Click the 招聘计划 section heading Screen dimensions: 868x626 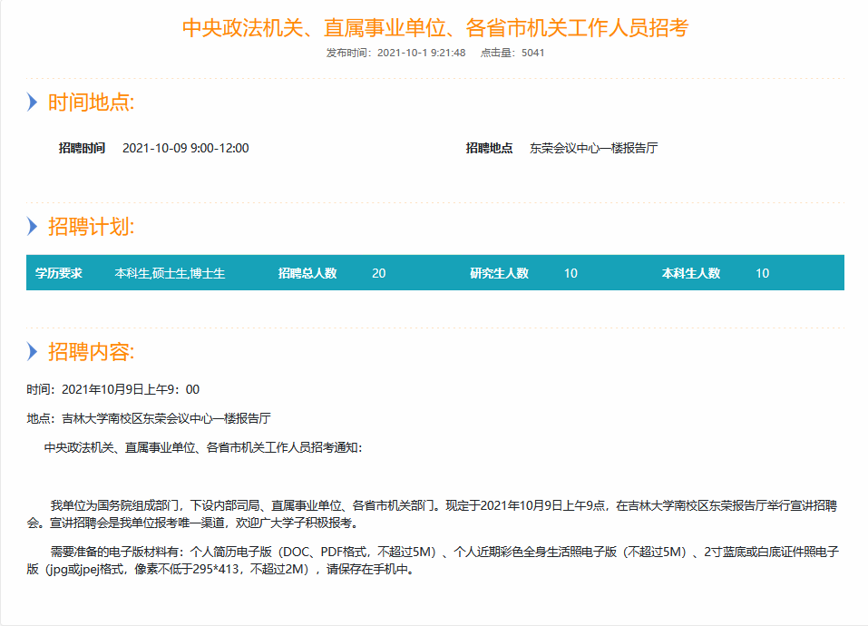92,227
